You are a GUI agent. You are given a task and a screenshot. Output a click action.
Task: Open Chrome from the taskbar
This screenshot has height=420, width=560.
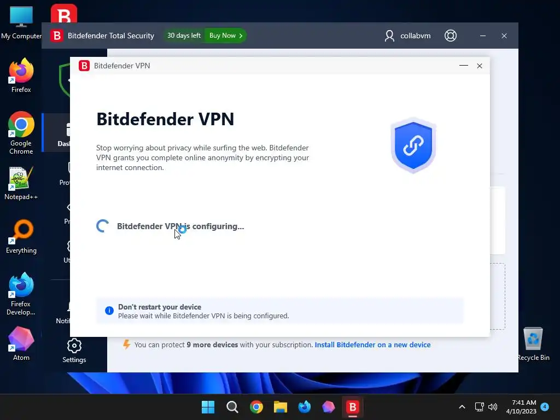pyautogui.click(x=256, y=407)
